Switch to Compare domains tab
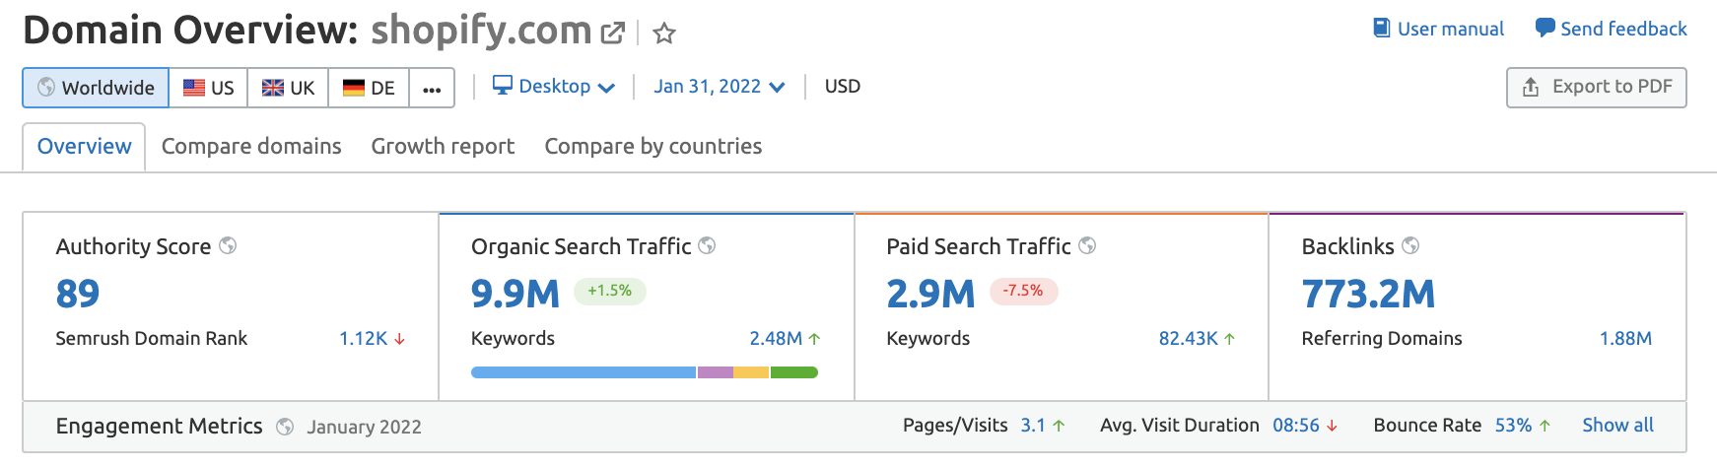1717x467 pixels. click(251, 146)
